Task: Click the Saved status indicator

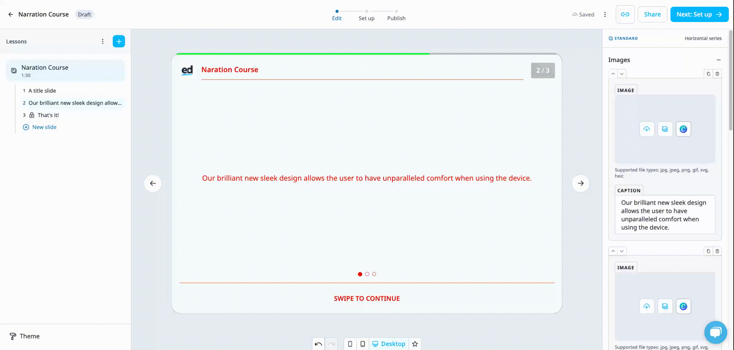Action: coord(583,14)
